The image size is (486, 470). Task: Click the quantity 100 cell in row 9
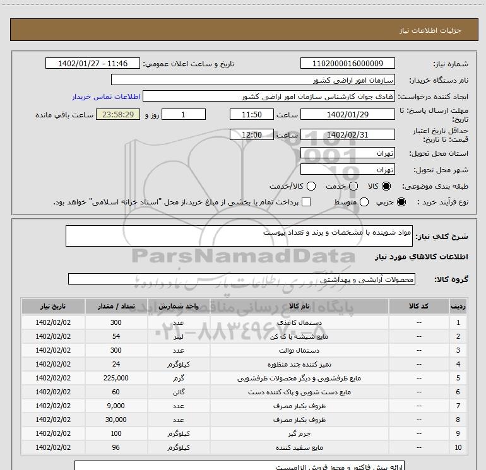point(116,433)
